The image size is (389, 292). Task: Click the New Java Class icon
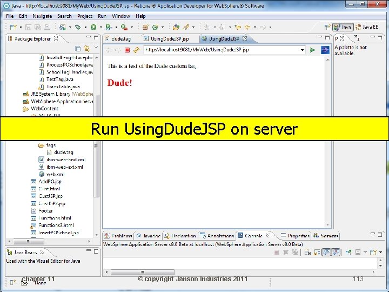155,27
